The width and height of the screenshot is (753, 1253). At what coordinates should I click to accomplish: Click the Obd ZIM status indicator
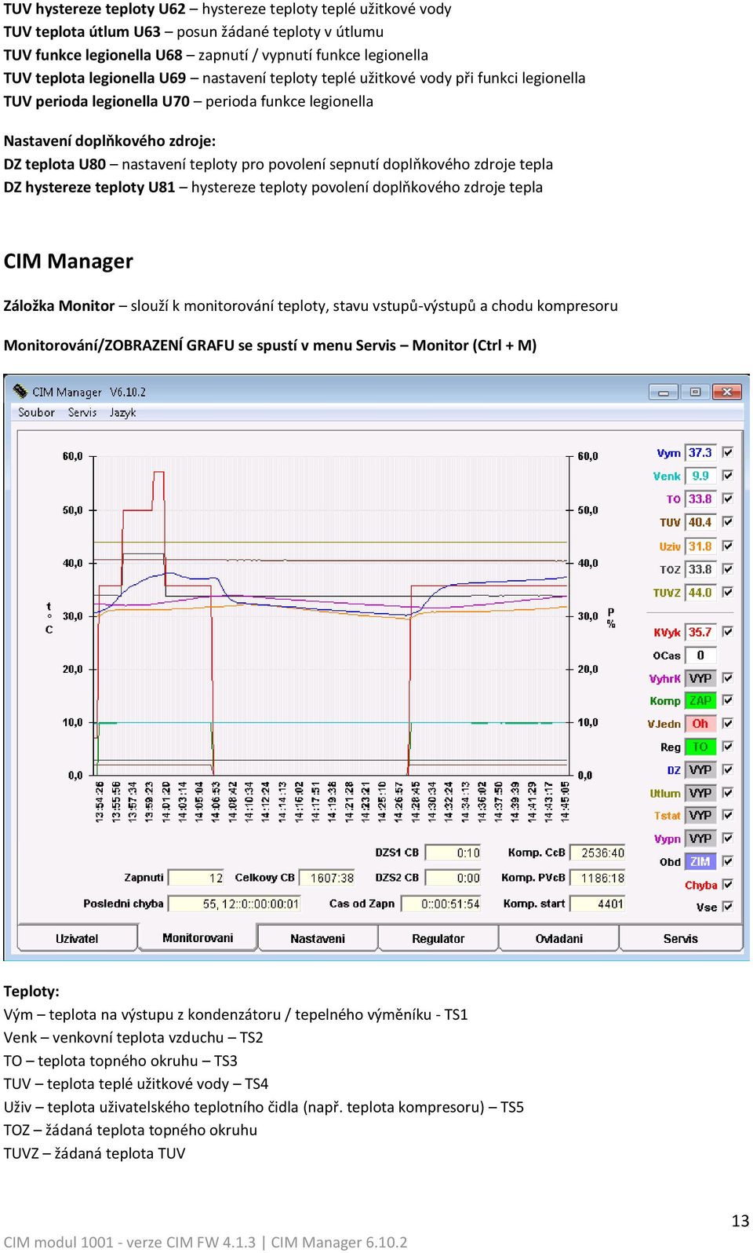(x=700, y=861)
